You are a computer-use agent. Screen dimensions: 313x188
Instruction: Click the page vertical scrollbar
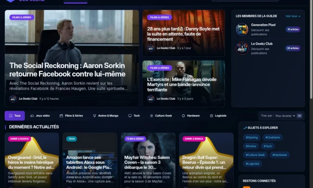click(x=311, y=50)
